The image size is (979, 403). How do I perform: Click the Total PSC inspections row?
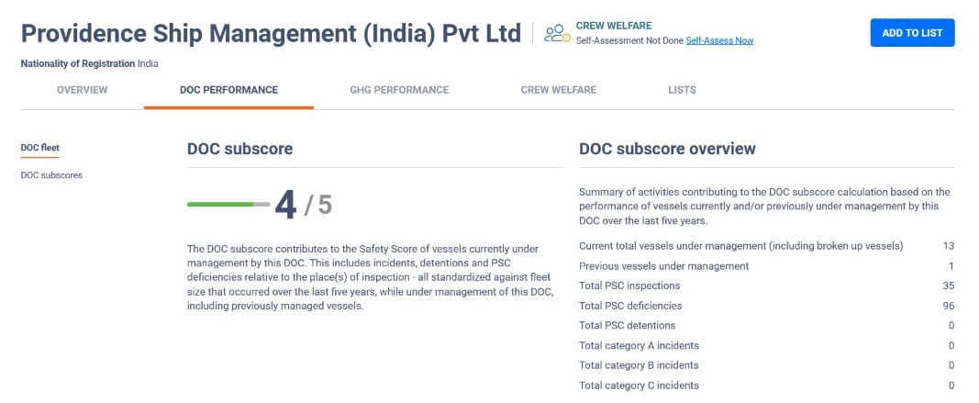[767, 285]
